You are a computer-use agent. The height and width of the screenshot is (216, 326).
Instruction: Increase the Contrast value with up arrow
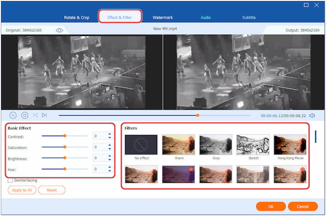click(110, 134)
